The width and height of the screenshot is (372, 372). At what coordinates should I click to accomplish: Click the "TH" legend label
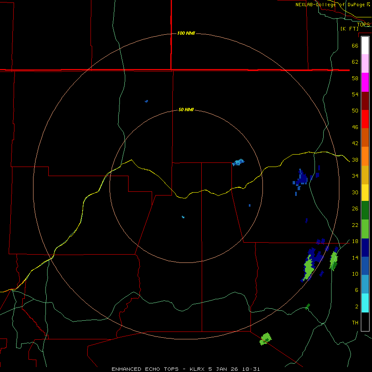pos(355,323)
